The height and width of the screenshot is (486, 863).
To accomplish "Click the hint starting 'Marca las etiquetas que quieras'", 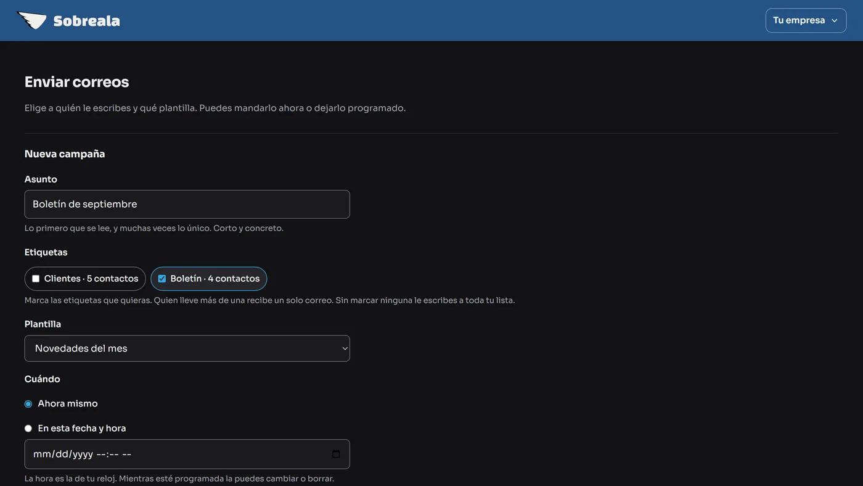I will (270, 300).
